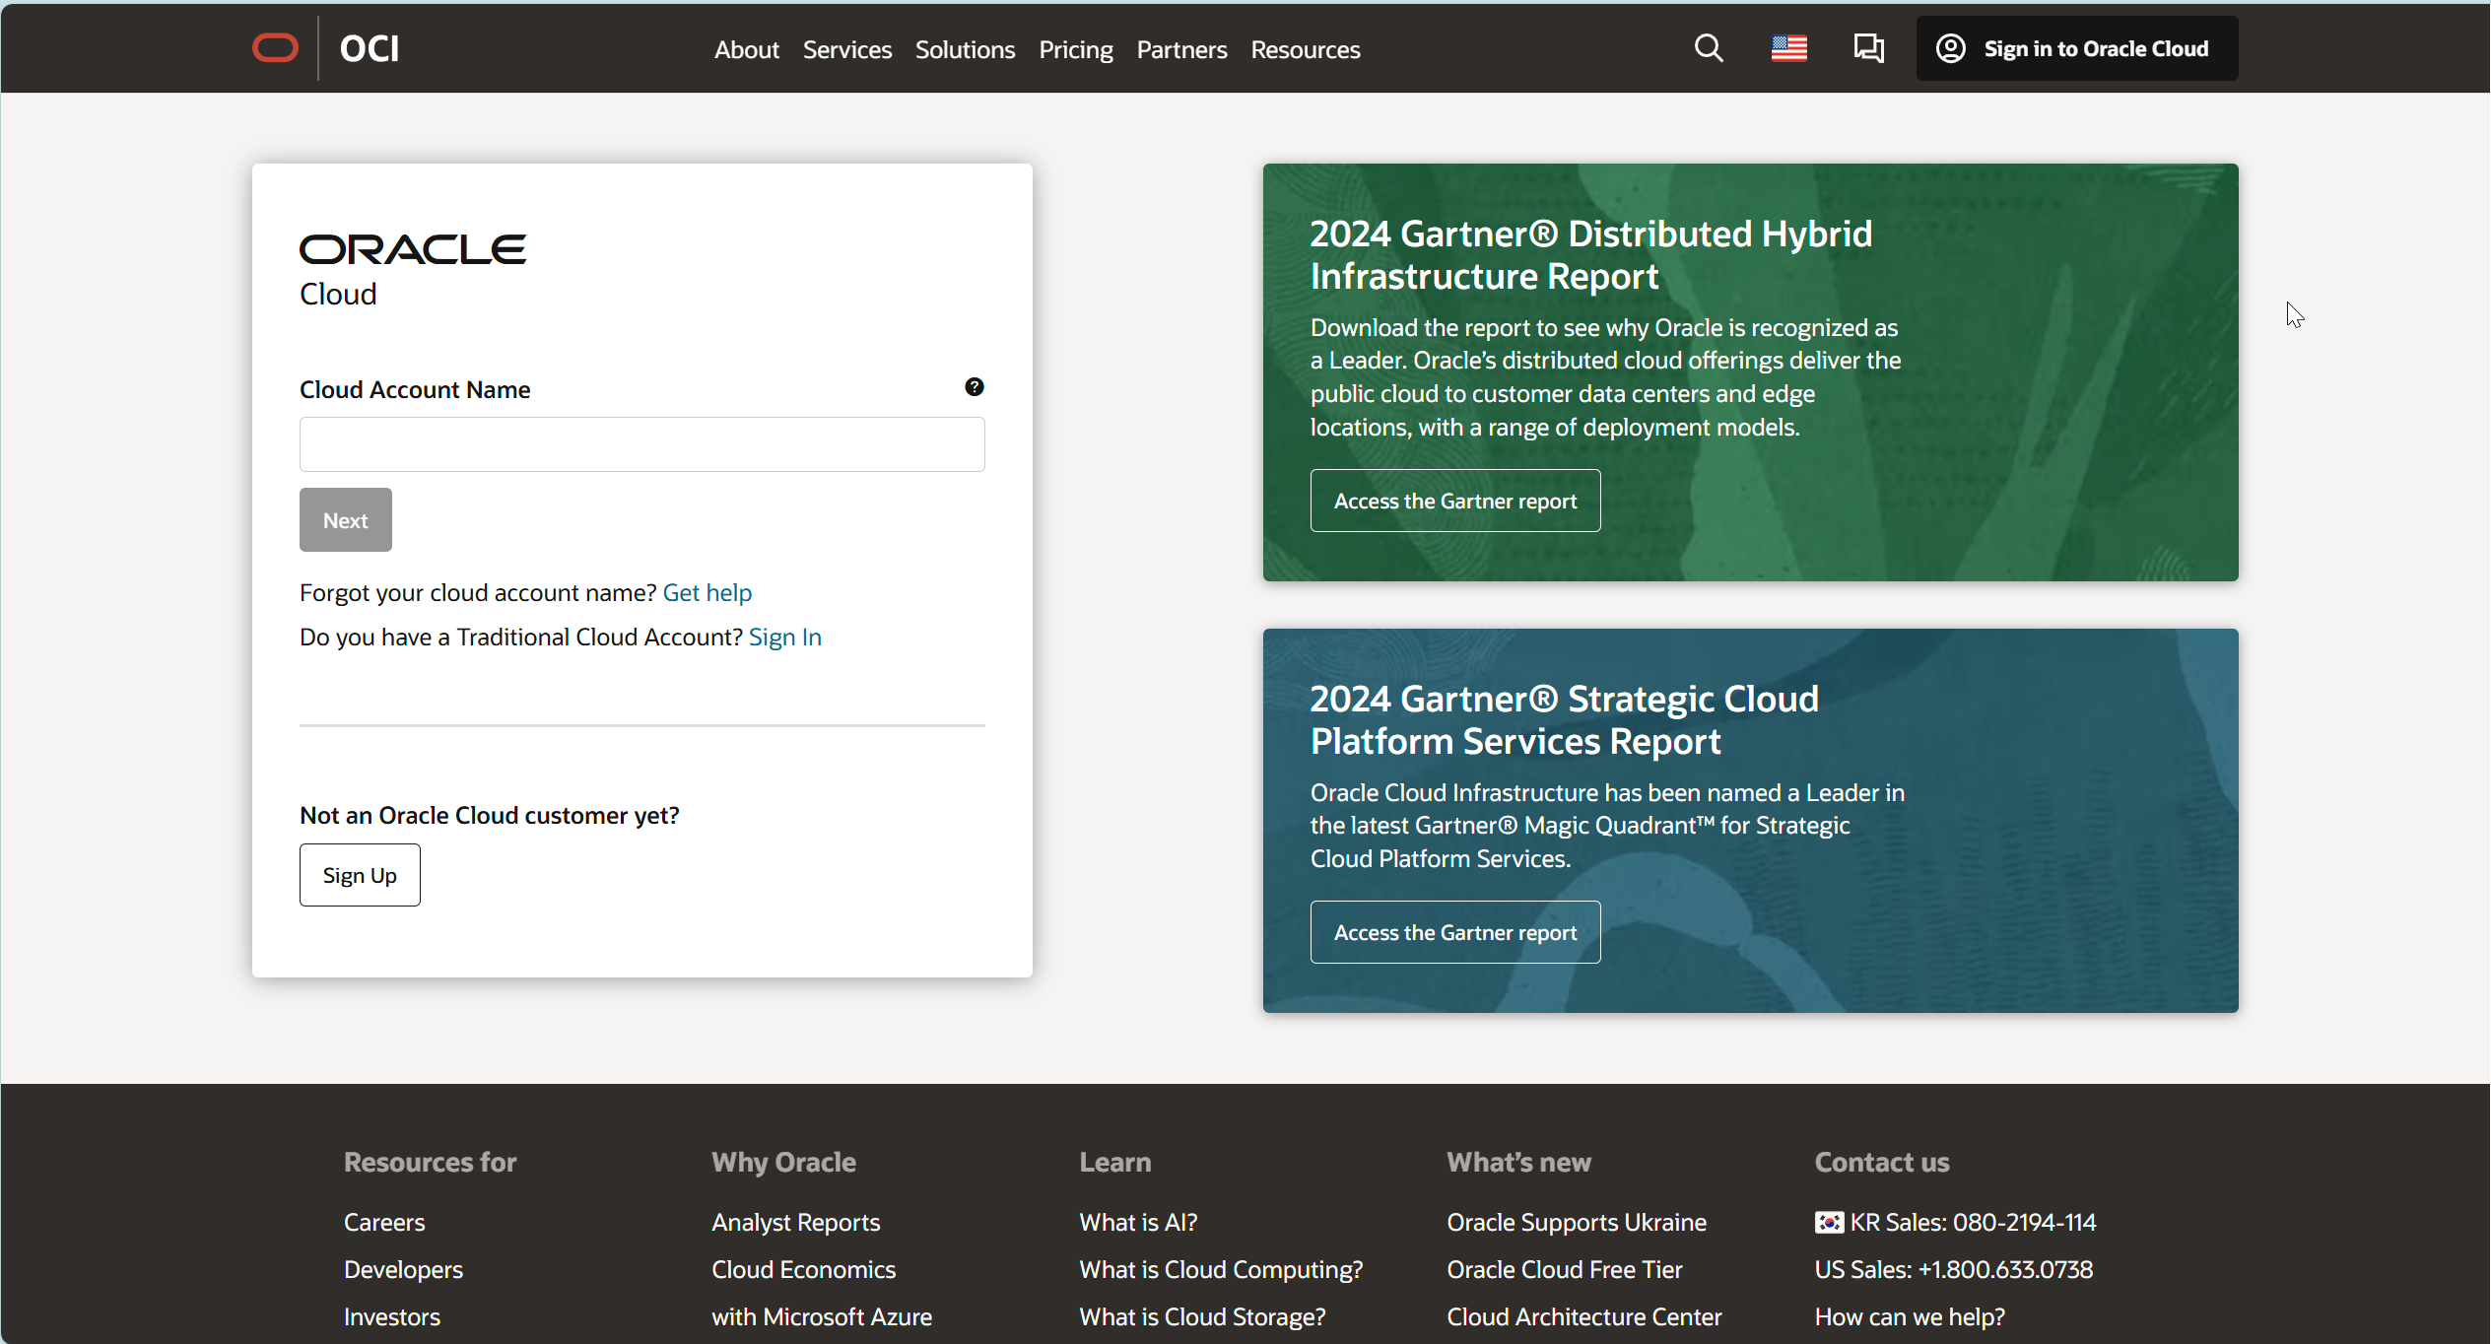Click US Sales phone number link
The height and width of the screenshot is (1344, 2491).
1954,1269
